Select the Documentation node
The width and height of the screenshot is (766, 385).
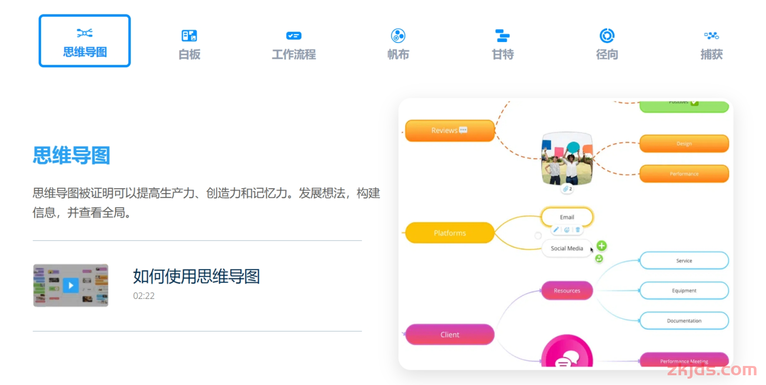[684, 321]
